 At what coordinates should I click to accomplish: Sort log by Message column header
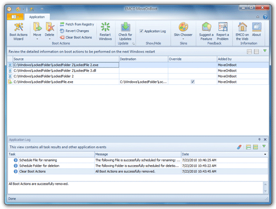coord(138,154)
